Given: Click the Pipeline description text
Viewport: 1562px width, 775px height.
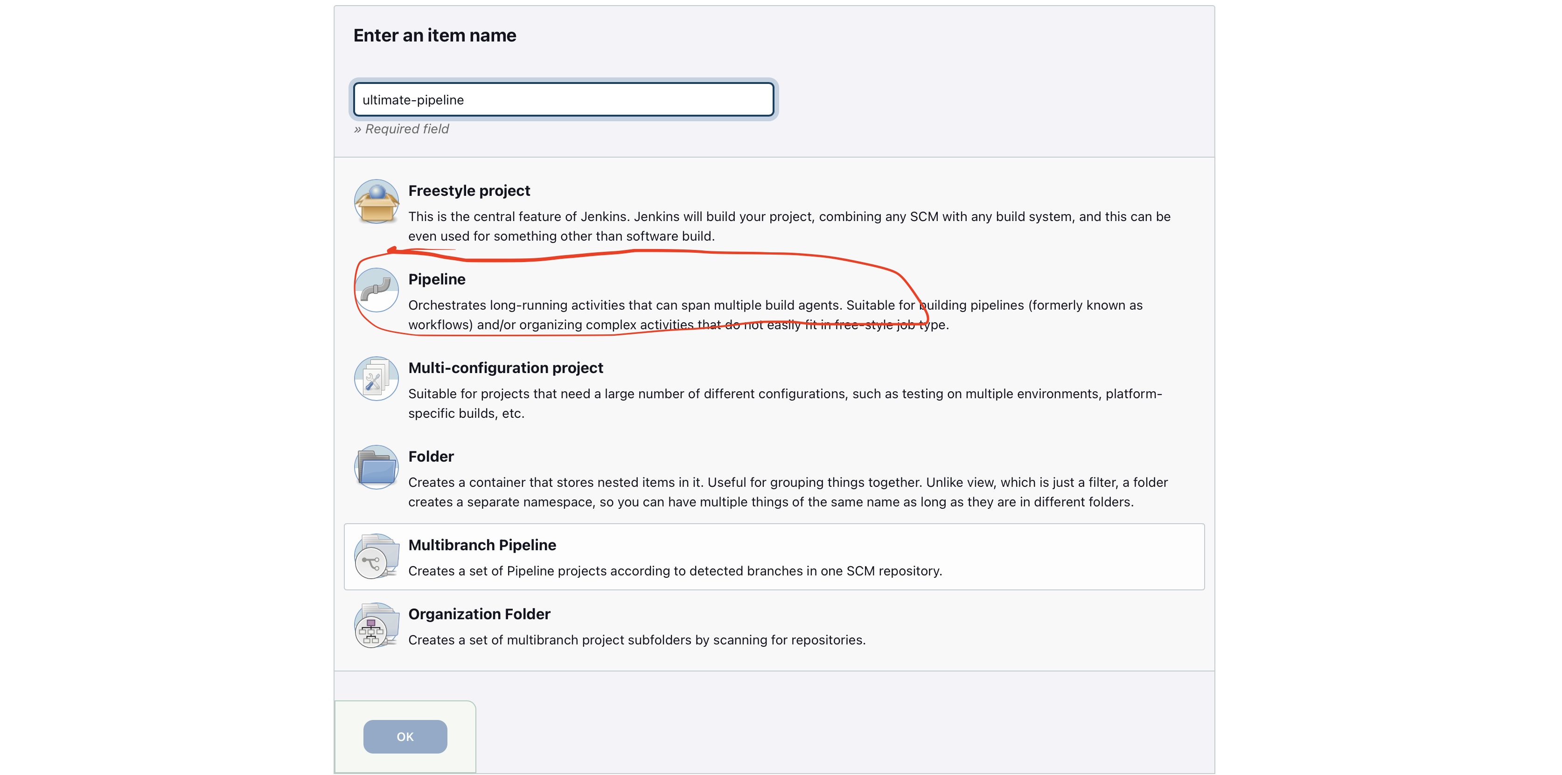Looking at the screenshot, I should tap(775, 314).
